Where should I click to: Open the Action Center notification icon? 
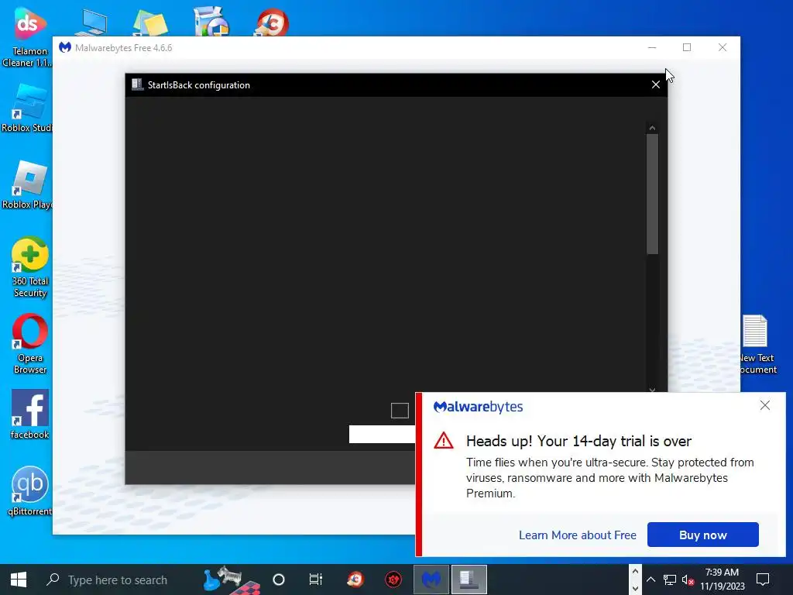pyautogui.click(x=763, y=580)
